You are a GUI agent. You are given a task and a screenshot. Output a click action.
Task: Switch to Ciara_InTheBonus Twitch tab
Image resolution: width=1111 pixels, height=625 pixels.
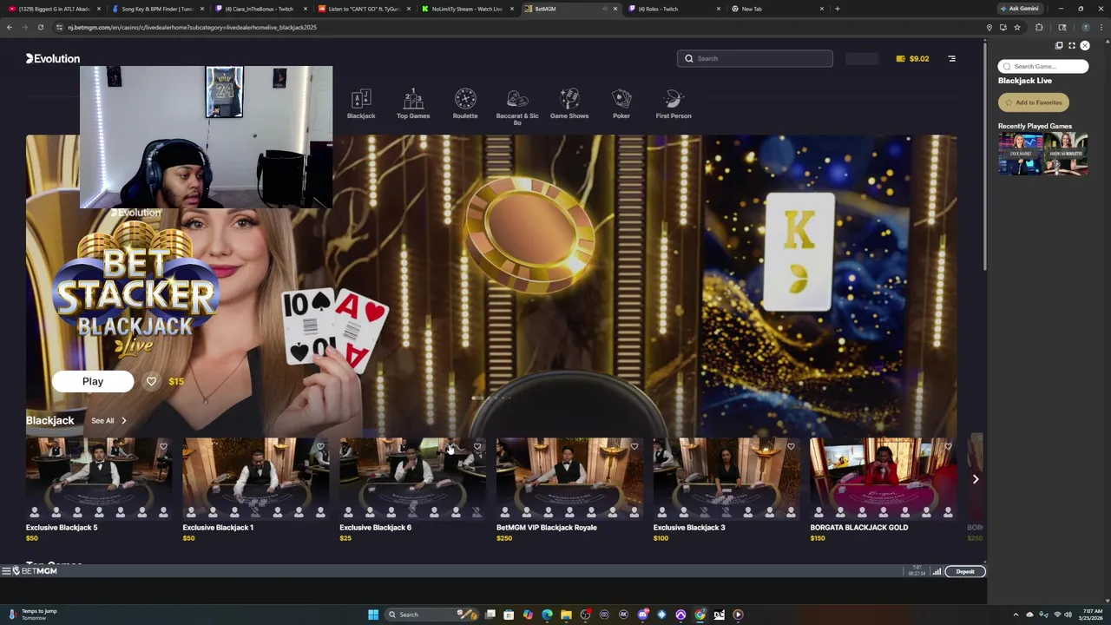coord(260,9)
